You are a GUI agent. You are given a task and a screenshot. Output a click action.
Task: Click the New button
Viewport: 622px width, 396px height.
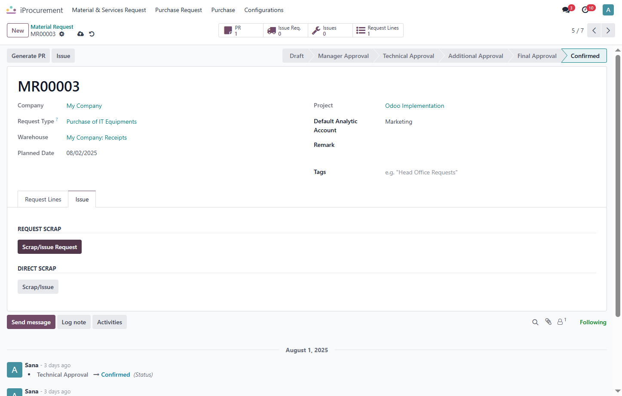[x=18, y=30]
